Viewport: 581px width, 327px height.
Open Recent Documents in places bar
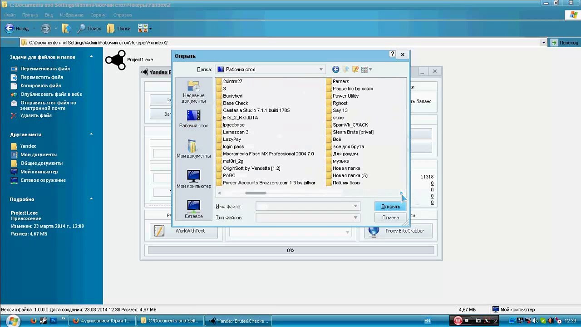coord(193,92)
